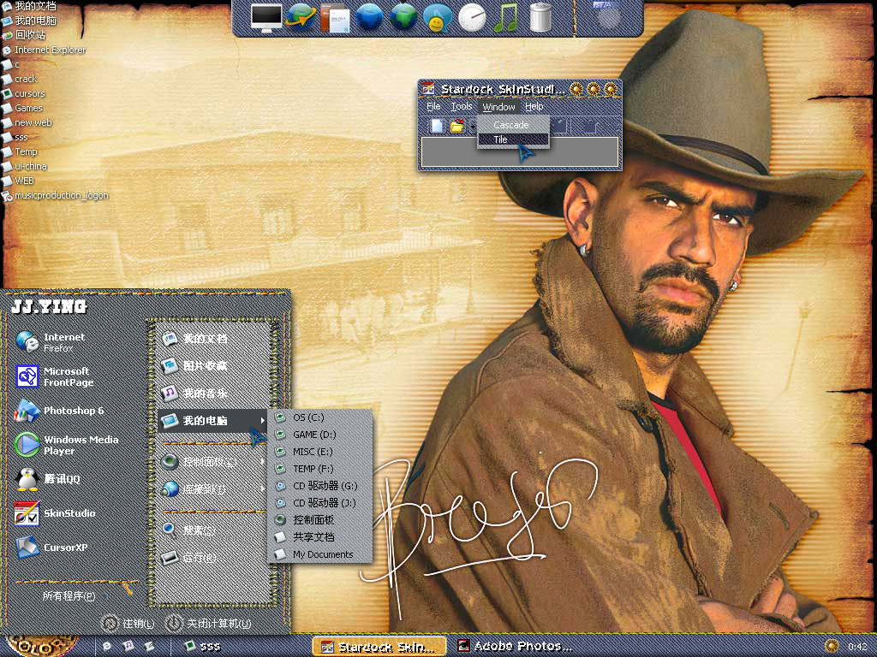Expand the 我的电脑 submenu
The width and height of the screenshot is (877, 657).
point(206,421)
